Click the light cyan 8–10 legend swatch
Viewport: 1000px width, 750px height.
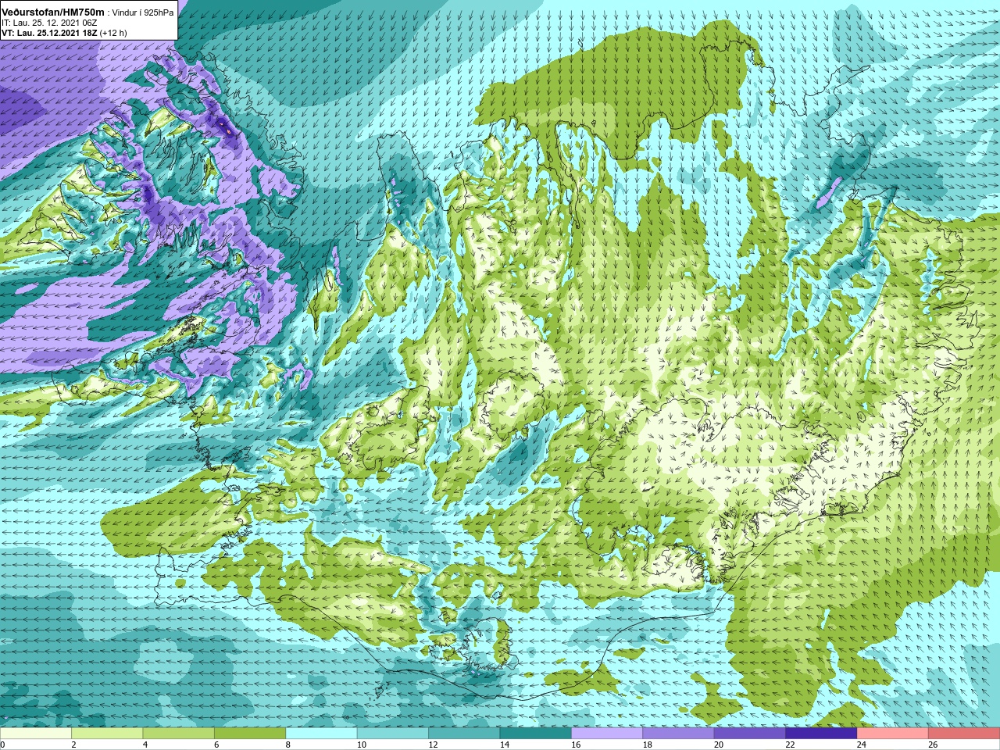click(x=322, y=734)
